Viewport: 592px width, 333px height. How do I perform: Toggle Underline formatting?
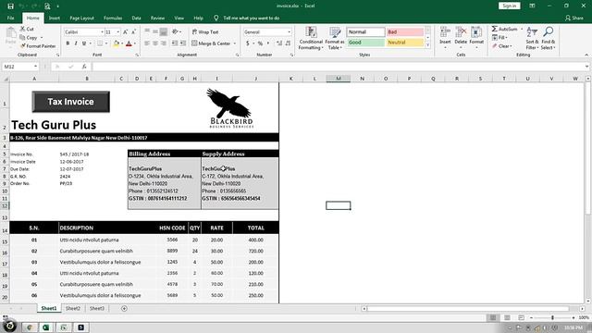click(x=84, y=43)
